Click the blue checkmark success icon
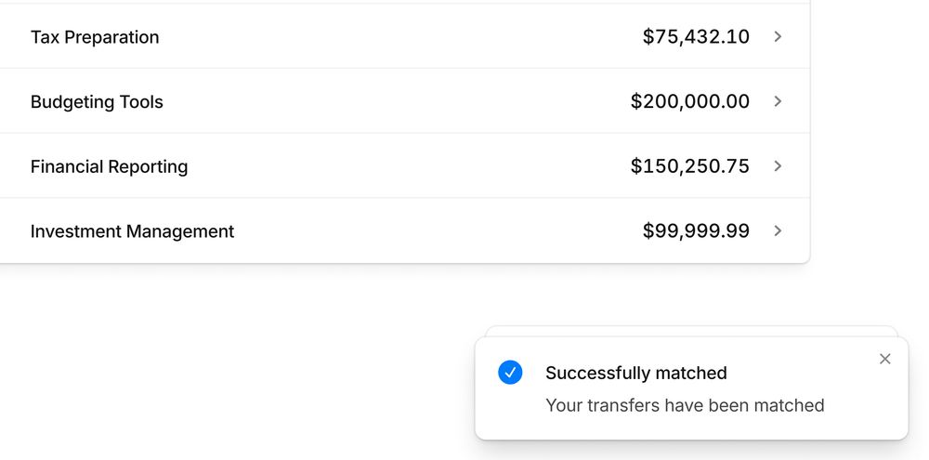929x460 pixels. (x=510, y=373)
